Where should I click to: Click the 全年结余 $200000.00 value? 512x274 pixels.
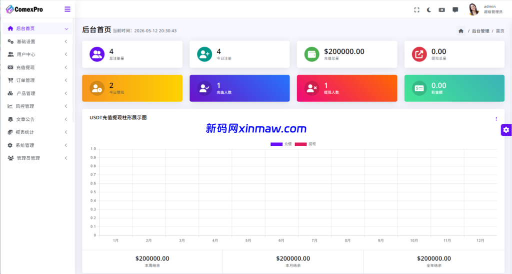pos(433,259)
